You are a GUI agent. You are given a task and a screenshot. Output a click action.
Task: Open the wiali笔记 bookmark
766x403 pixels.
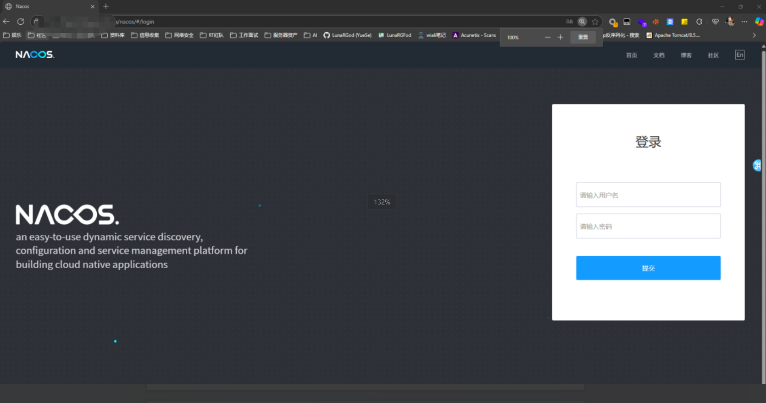click(432, 35)
